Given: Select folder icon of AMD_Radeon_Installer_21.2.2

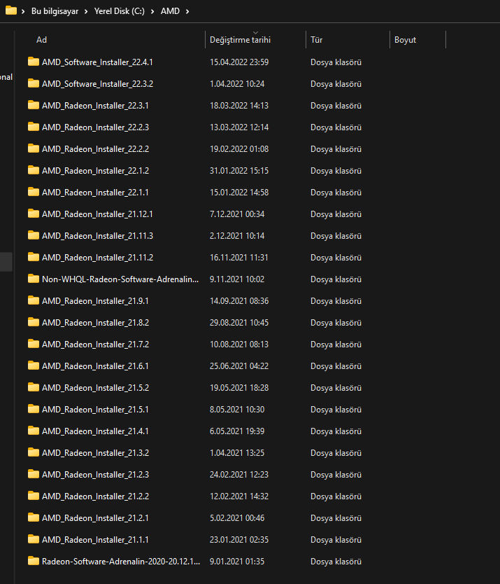Looking at the screenshot, I should [x=34, y=496].
